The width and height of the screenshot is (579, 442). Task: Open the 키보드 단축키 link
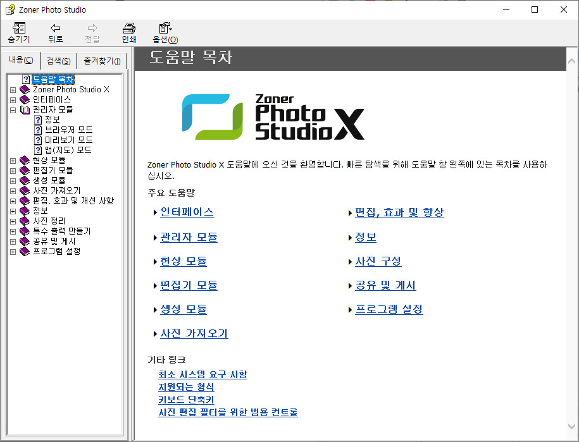click(186, 400)
